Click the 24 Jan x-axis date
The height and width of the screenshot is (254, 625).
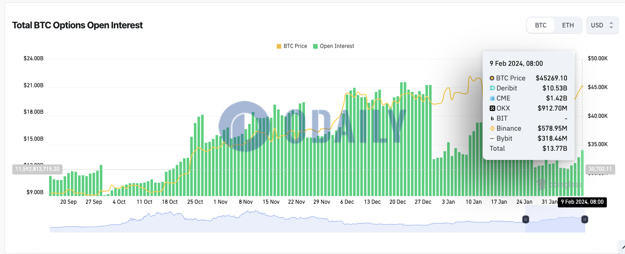[524, 201]
